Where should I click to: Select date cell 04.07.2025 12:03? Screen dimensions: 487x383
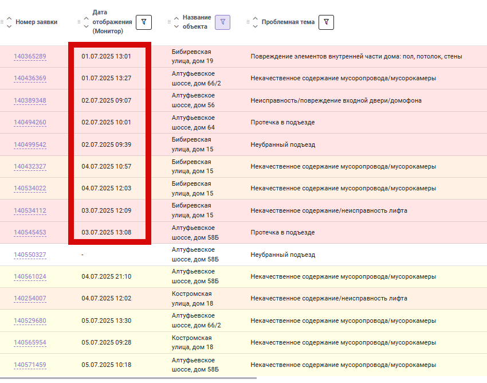[x=106, y=188]
